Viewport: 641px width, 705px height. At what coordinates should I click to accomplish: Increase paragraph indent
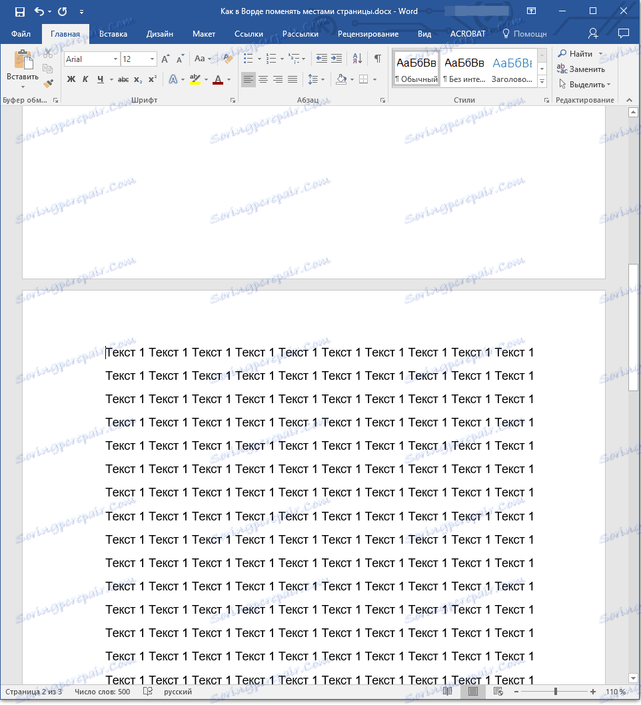336,59
